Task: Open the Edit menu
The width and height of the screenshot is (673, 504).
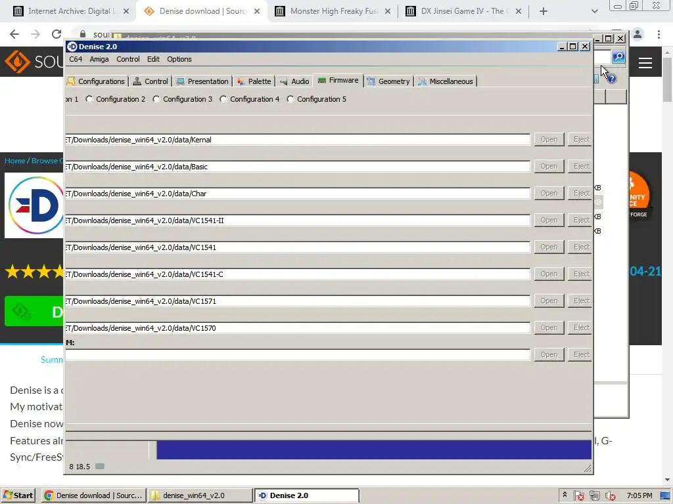Action: pyautogui.click(x=153, y=59)
